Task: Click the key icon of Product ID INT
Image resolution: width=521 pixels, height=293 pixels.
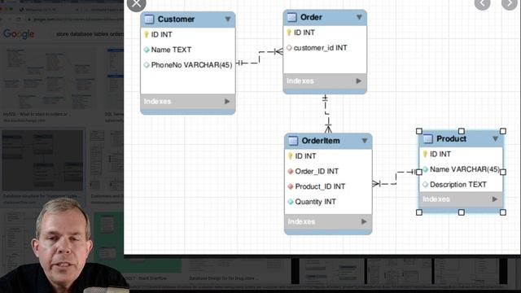Action: 425,154
